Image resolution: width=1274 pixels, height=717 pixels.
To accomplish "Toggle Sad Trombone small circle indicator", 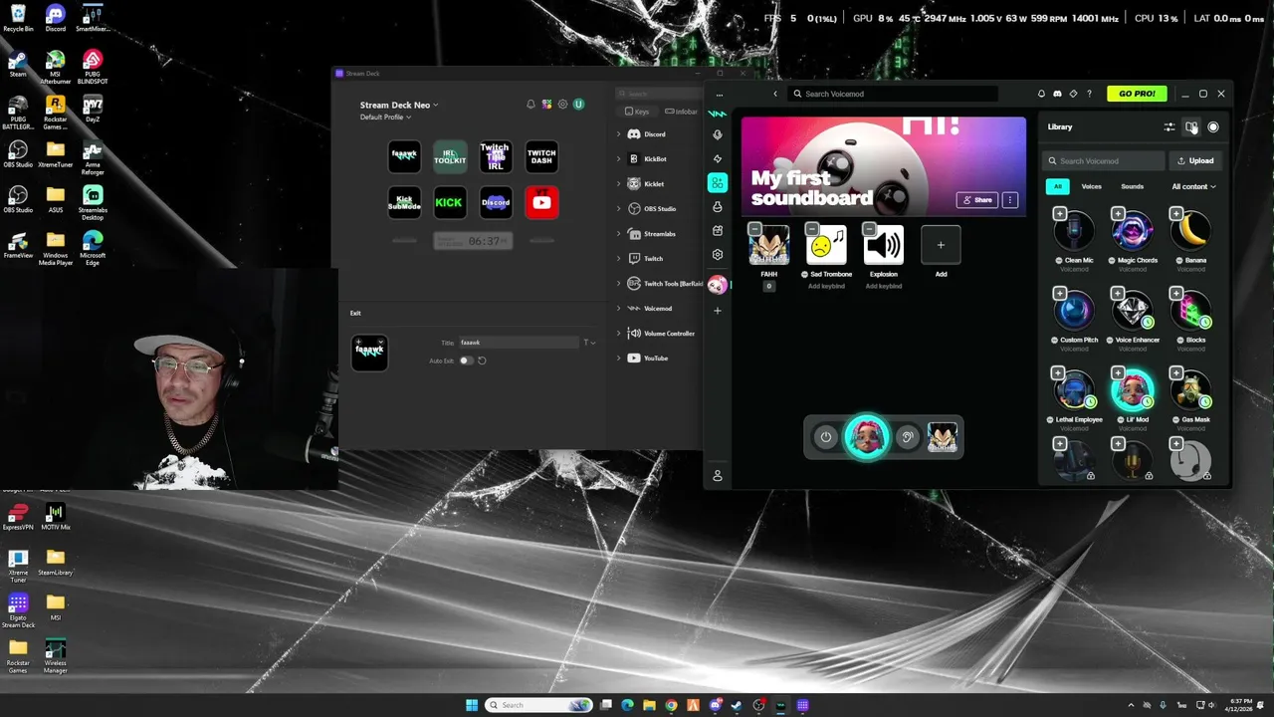I will (805, 275).
